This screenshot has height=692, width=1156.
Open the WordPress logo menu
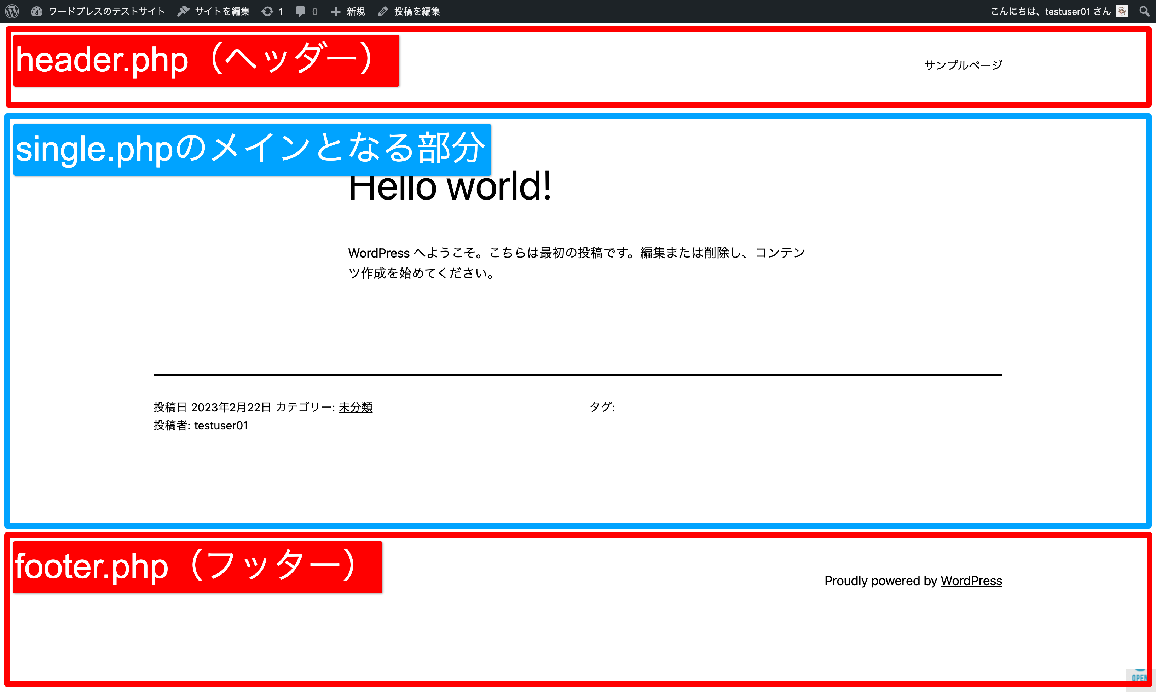(x=12, y=11)
